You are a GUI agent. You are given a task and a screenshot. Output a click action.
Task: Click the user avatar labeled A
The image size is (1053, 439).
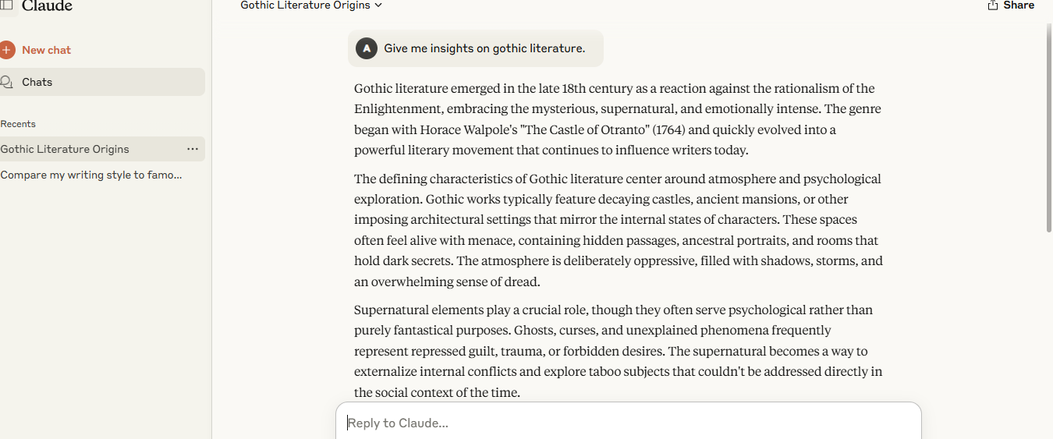[x=367, y=48]
